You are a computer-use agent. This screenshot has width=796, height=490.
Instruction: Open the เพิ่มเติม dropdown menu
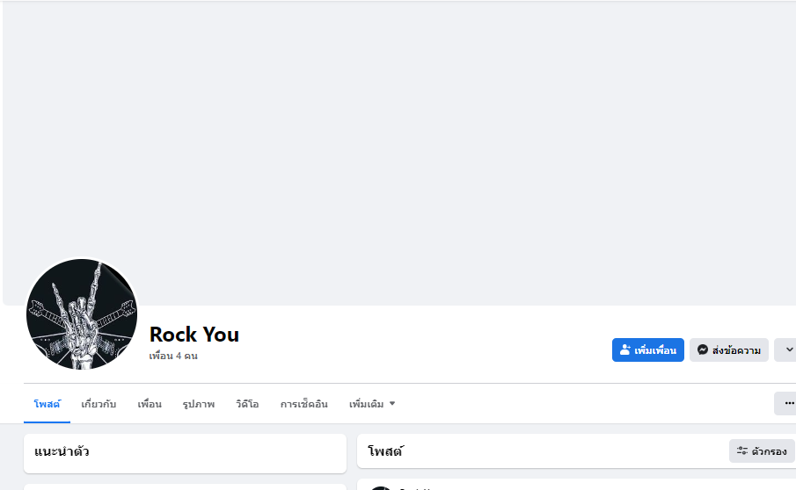click(x=367, y=404)
